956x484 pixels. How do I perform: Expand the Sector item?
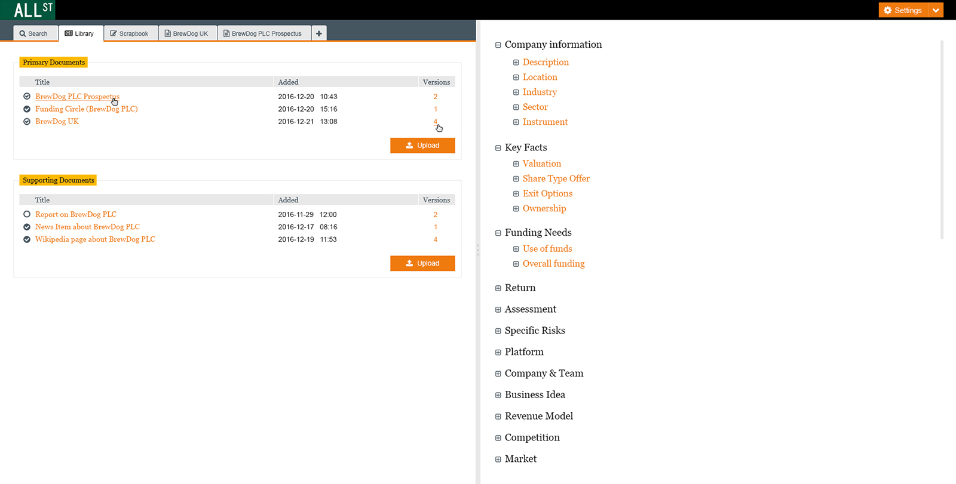[x=516, y=107]
